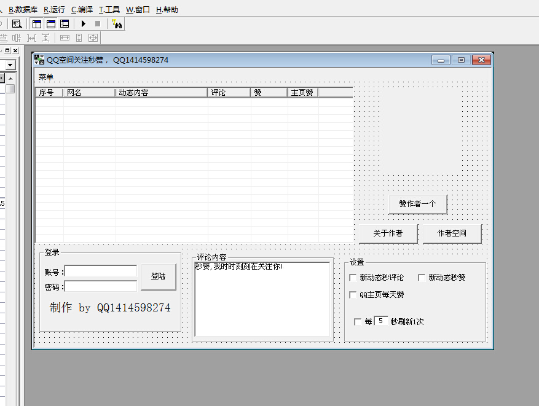
Task: Open the C.编译 menu
Action: 82,10
